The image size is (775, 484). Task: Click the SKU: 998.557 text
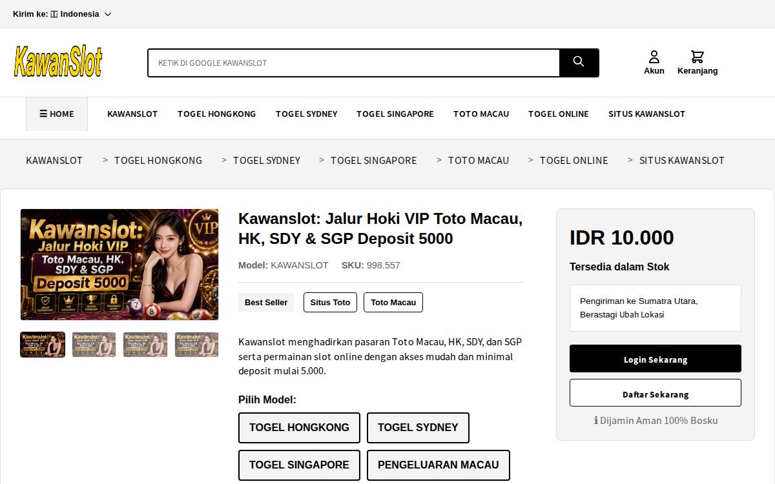[371, 265]
